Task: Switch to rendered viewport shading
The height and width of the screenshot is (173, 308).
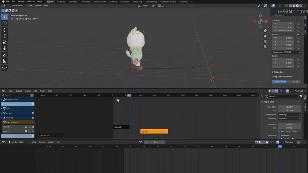Action: tap(300, 6)
